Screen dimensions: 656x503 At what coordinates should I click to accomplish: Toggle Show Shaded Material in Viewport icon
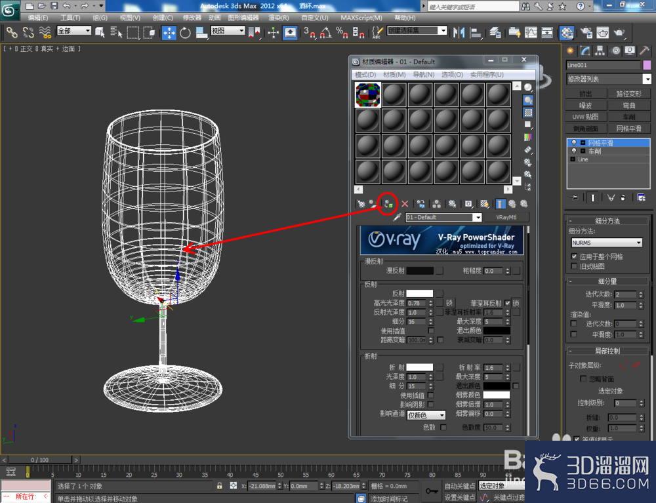(485, 204)
